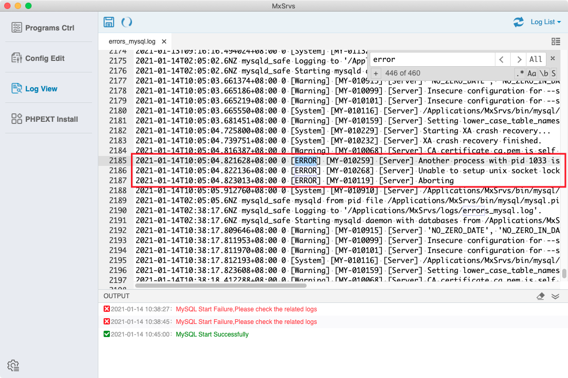Click the list view icon above the log
The width and height of the screenshot is (568, 378).
(x=556, y=41)
